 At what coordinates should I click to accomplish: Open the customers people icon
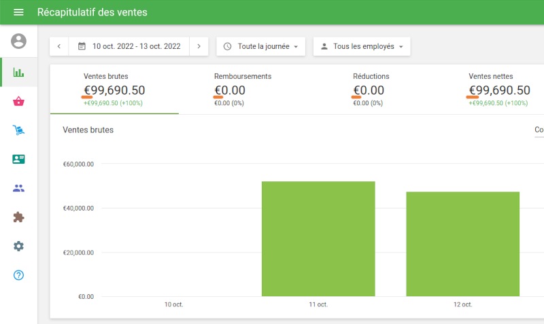18,188
